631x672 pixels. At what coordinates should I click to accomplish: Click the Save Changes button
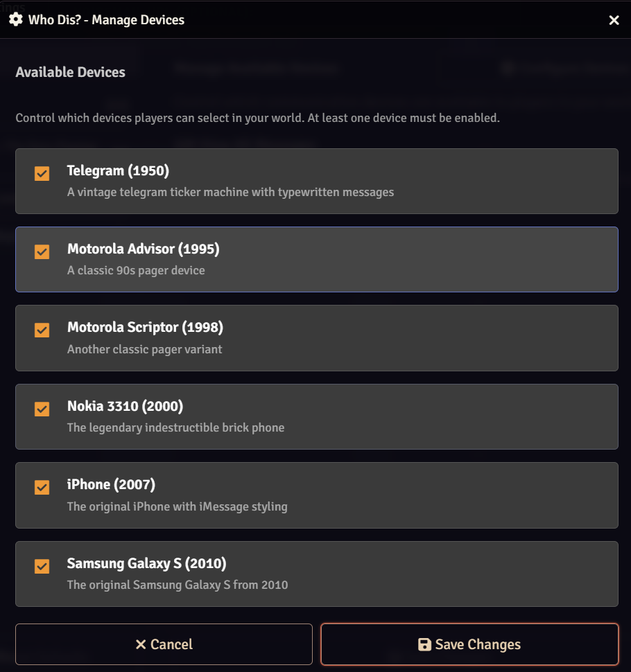point(469,644)
